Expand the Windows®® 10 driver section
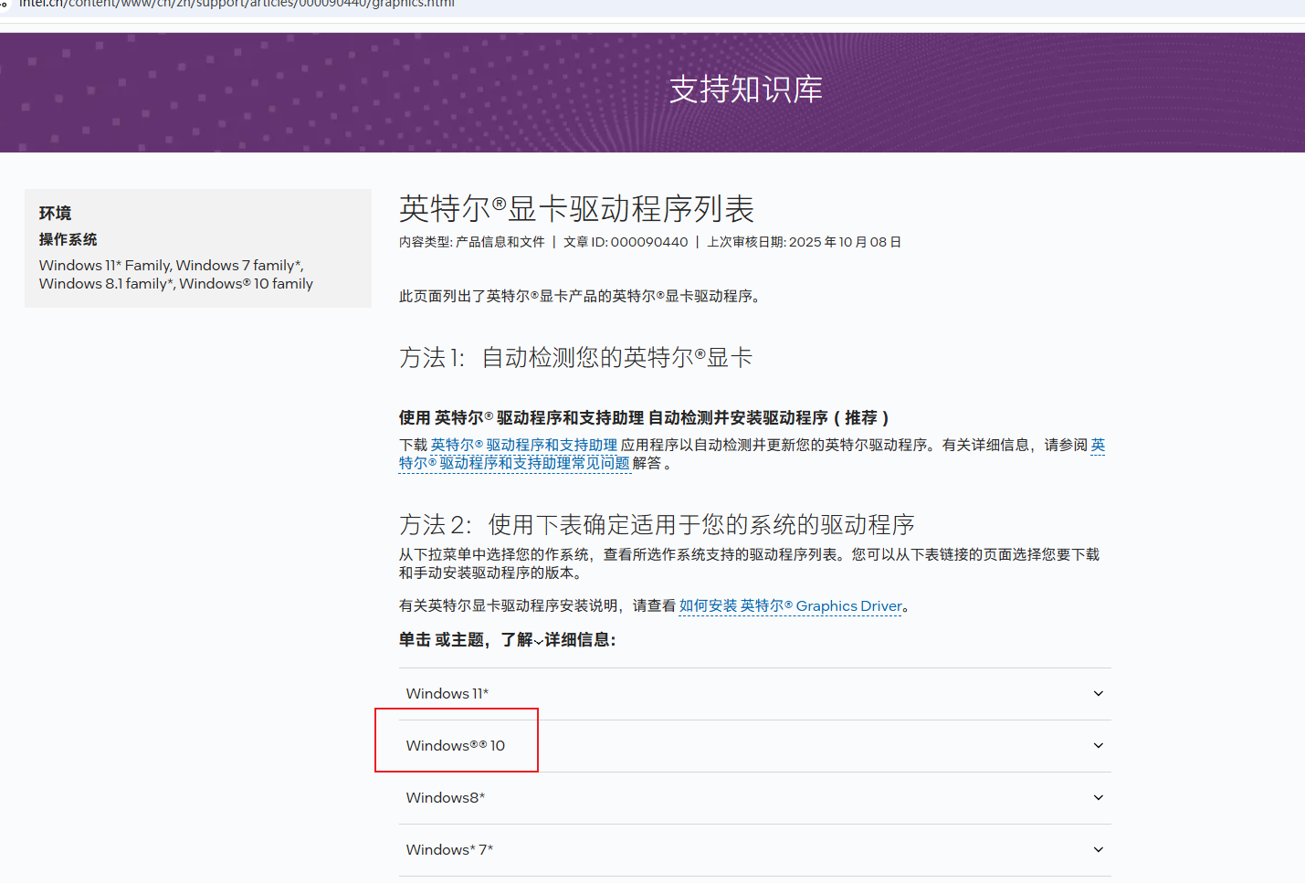Image resolution: width=1305 pixels, height=883 pixels. (x=455, y=745)
